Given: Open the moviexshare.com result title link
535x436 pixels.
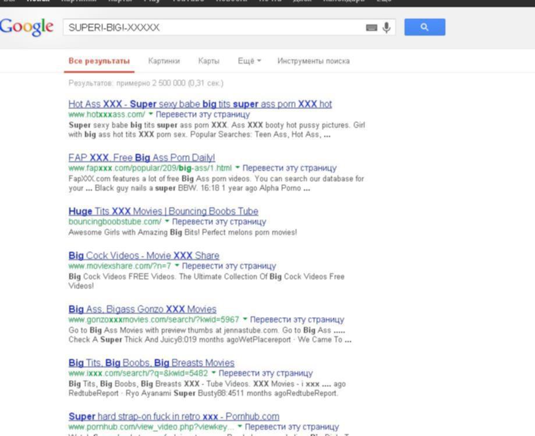Looking at the screenshot, I should pyautogui.click(x=144, y=255).
